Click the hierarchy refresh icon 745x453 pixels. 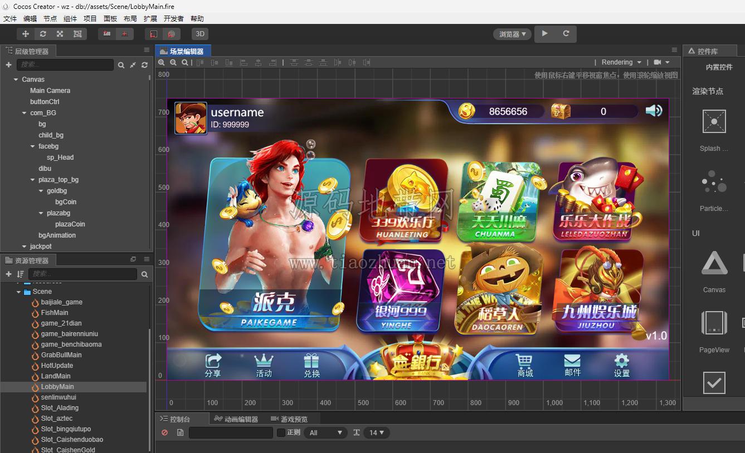click(x=144, y=65)
